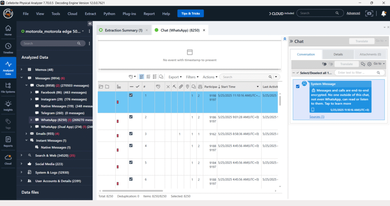Click the location pin column header
390x206 pixels.
[187, 87]
